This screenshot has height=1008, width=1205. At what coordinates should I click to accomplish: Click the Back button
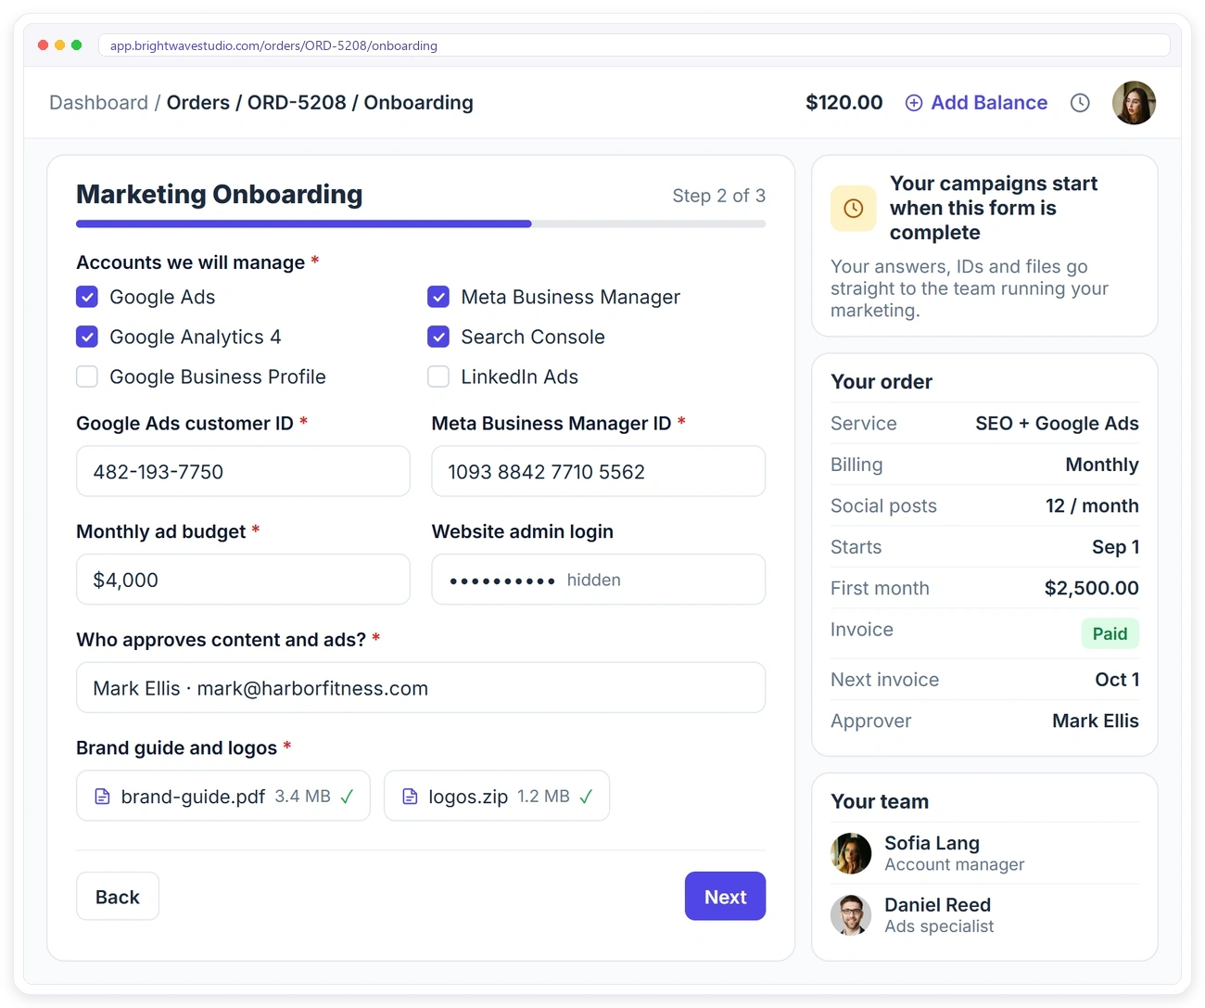(x=118, y=897)
